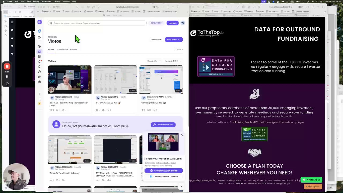Click the Target Engage Convert M101ai badge
Image resolution: width=343 pixels, height=193 pixels.
(255, 134)
